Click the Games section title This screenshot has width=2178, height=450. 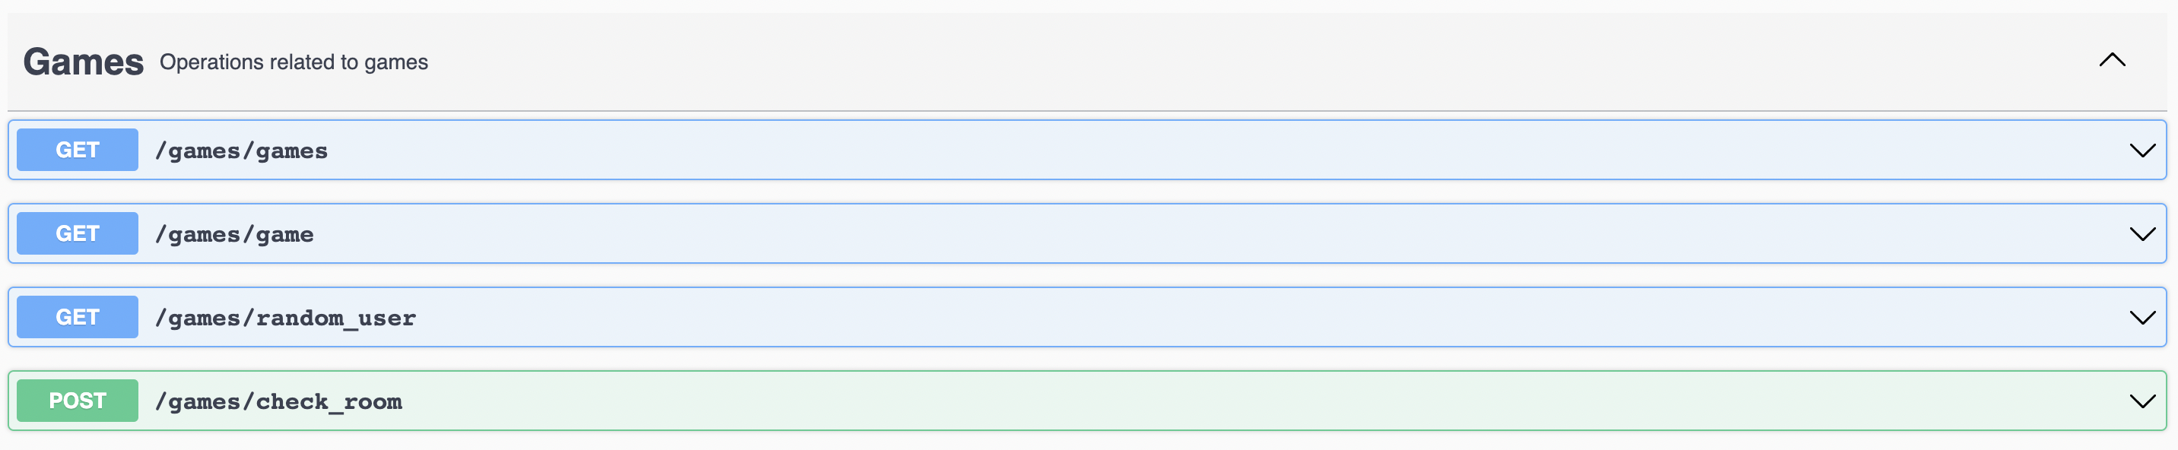tap(83, 62)
